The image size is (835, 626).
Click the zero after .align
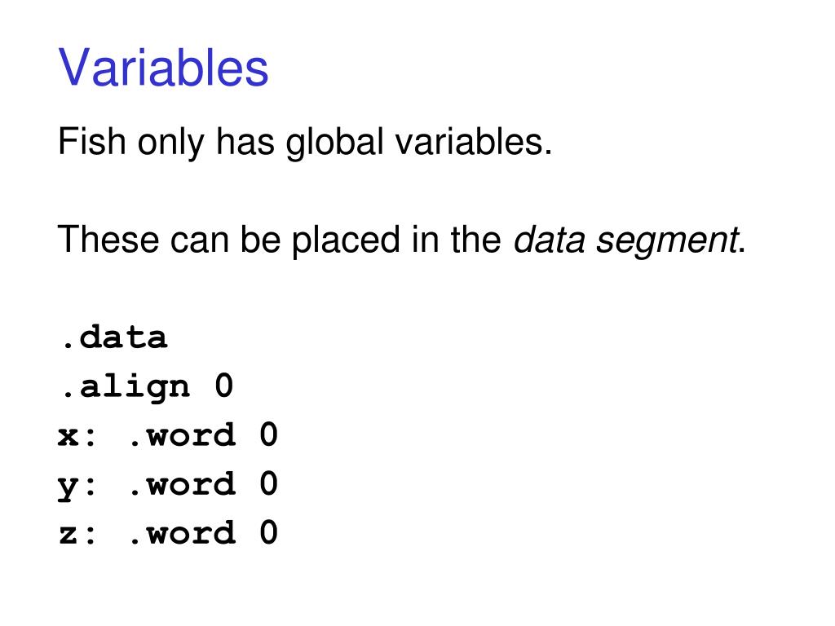pyautogui.click(x=224, y=386)
